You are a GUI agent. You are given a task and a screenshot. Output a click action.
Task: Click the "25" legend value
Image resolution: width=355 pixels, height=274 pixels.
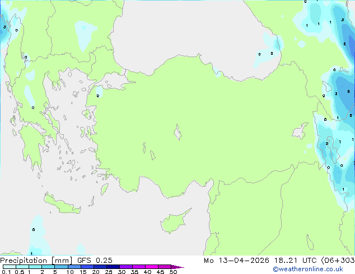109,272
